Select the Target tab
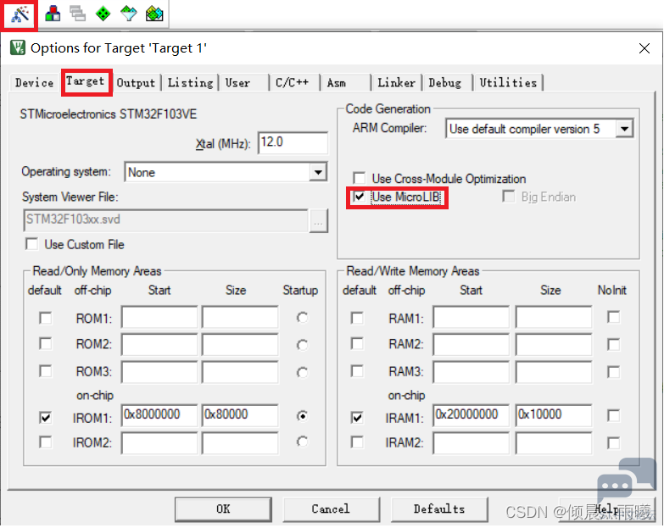 pyautogui.click(x=86, y=81)
